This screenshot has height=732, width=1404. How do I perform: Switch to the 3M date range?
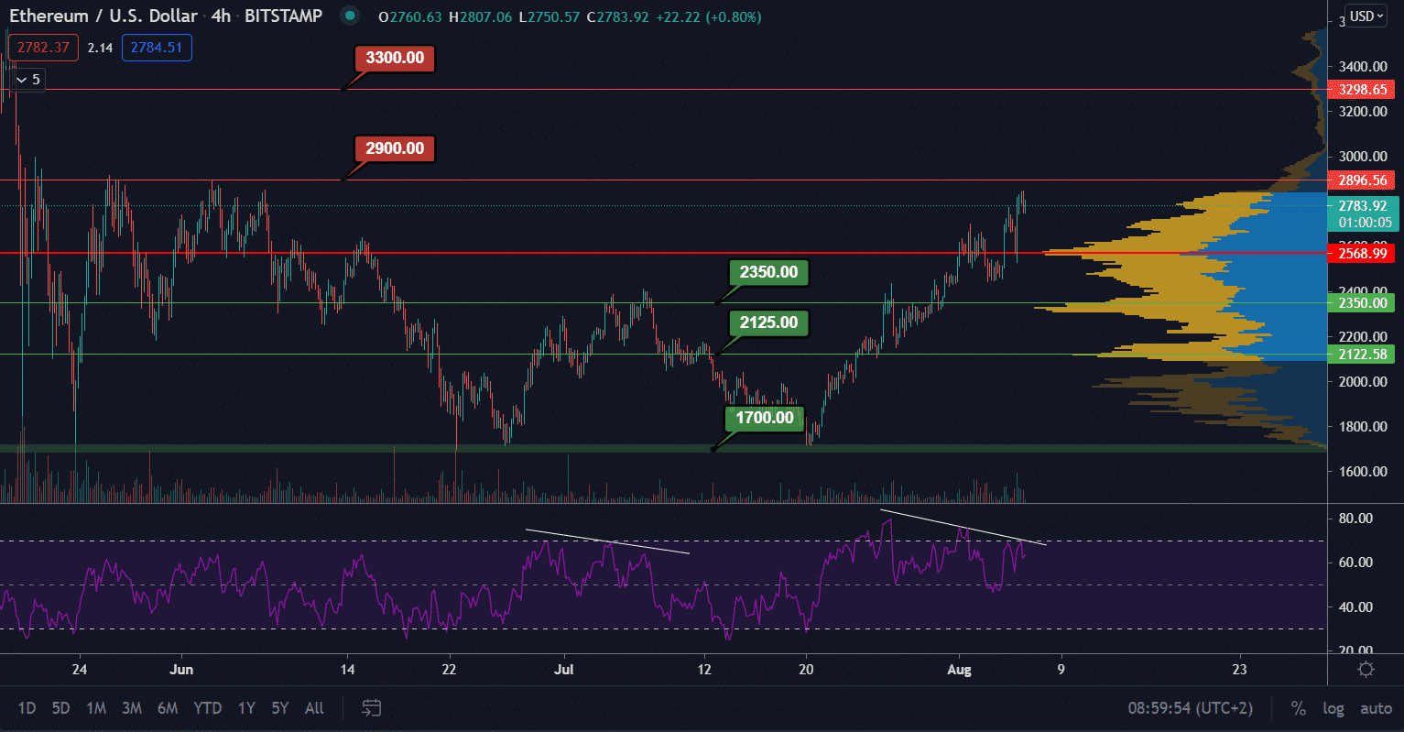pyautogui.click(x=132, y=708)
